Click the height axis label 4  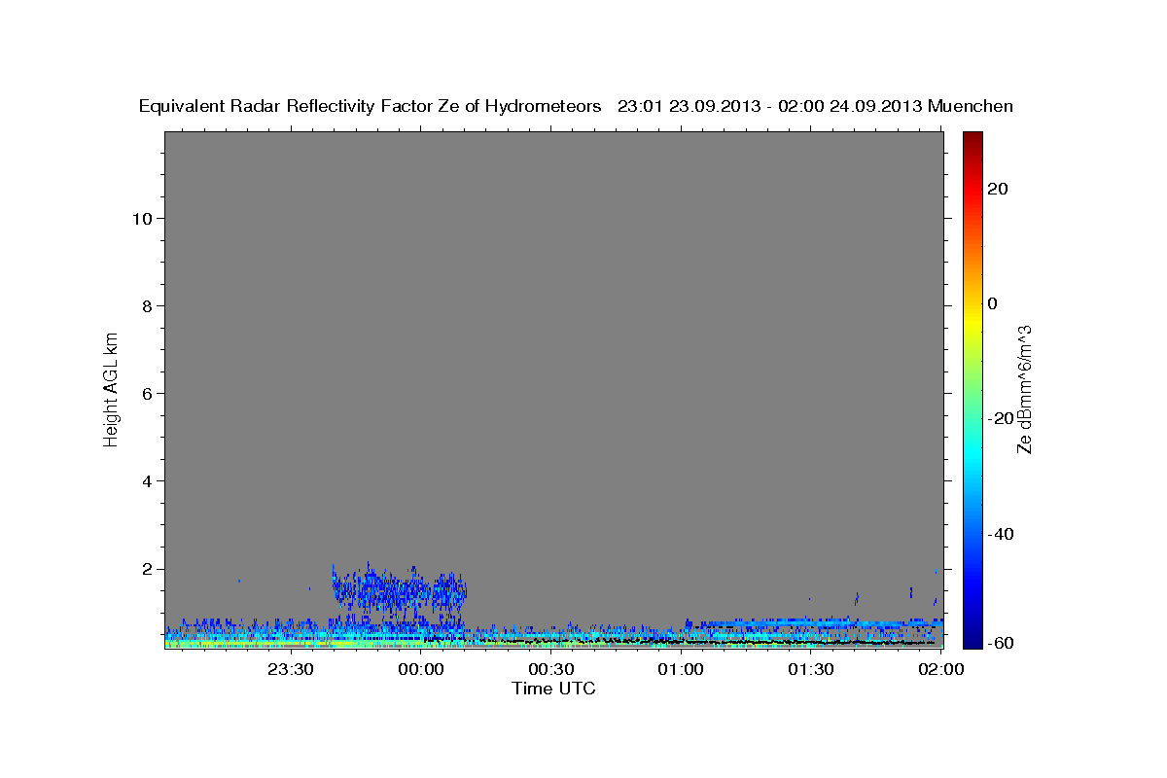148,480
